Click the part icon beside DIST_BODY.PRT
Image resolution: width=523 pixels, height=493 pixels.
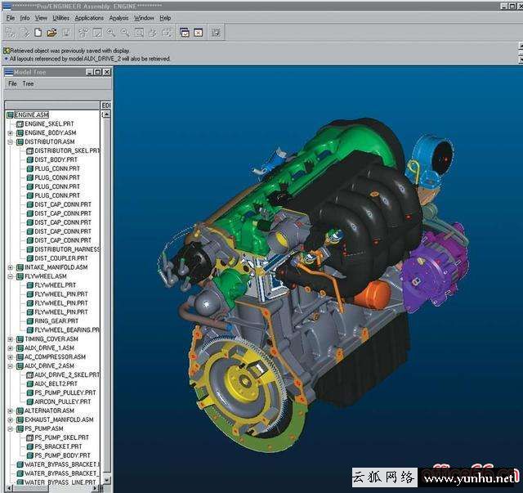[x=30, y=159]
